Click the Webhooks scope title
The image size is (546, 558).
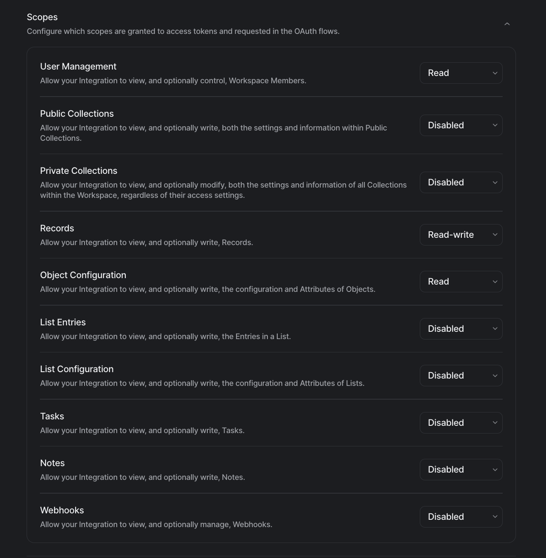click(62, 510)
